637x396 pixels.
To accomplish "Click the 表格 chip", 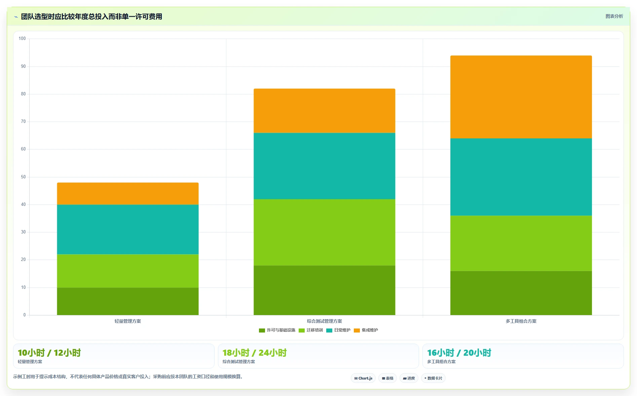I will (x=387, y=378).
